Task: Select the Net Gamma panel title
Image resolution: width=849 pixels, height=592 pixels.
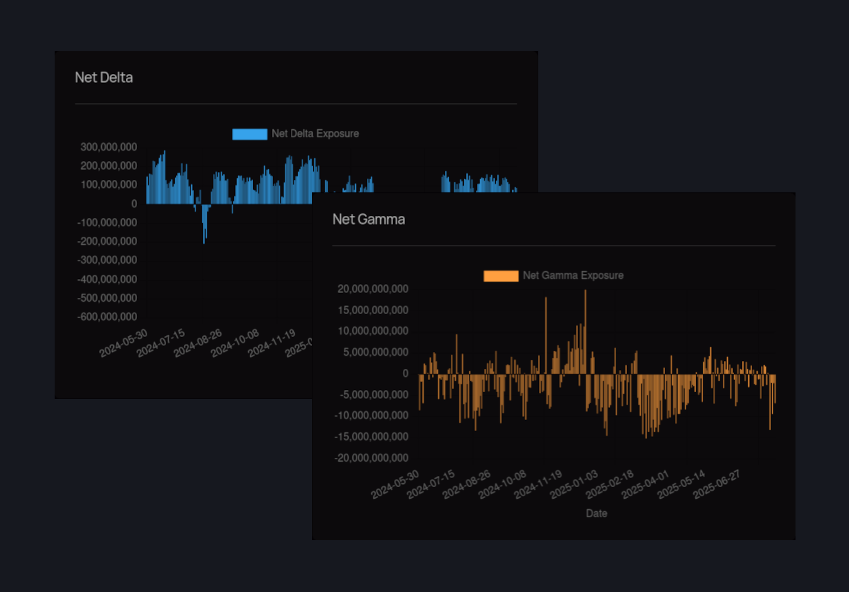Action: pyautogui.click(x=369, y=219)
